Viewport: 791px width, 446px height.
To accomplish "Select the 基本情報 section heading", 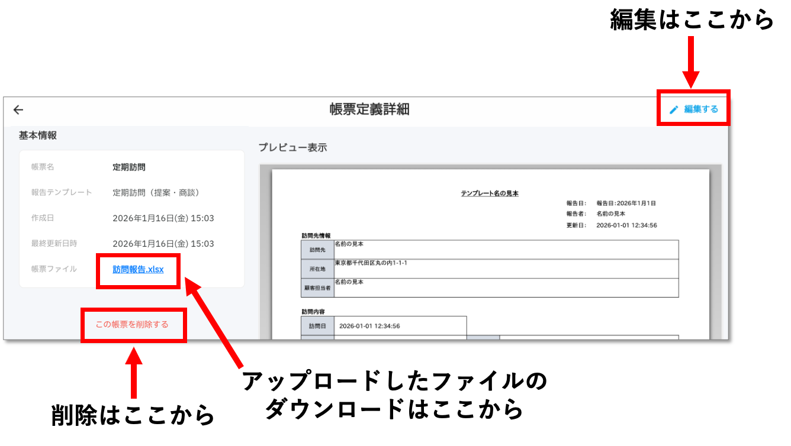I will point(38,135).
